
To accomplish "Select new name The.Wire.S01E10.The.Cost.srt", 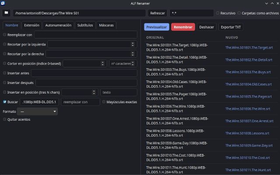I will click(248, 157).
